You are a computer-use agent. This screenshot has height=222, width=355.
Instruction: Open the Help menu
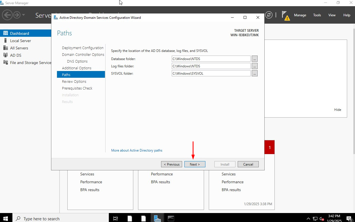click(347, 15)
